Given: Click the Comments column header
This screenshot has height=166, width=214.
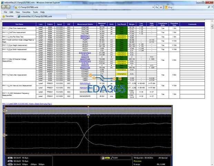Looking at the screenshot, I should 192,24.
